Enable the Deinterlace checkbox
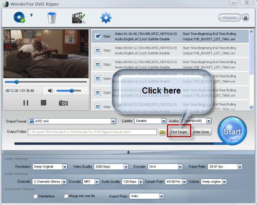 point(35,196)
